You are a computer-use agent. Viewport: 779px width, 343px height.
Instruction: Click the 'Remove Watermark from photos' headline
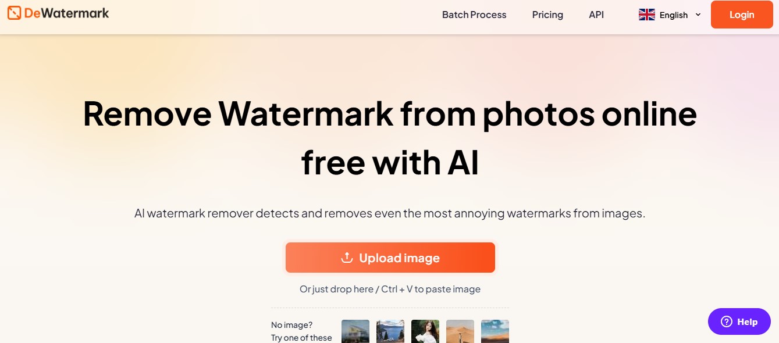tap(390, 113)
